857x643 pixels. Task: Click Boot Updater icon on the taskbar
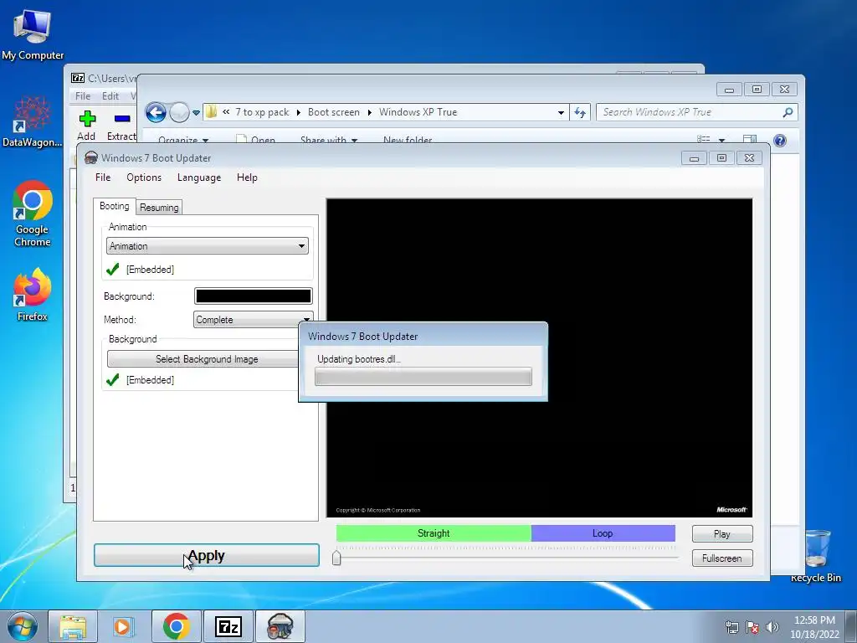tap(280, 626)
